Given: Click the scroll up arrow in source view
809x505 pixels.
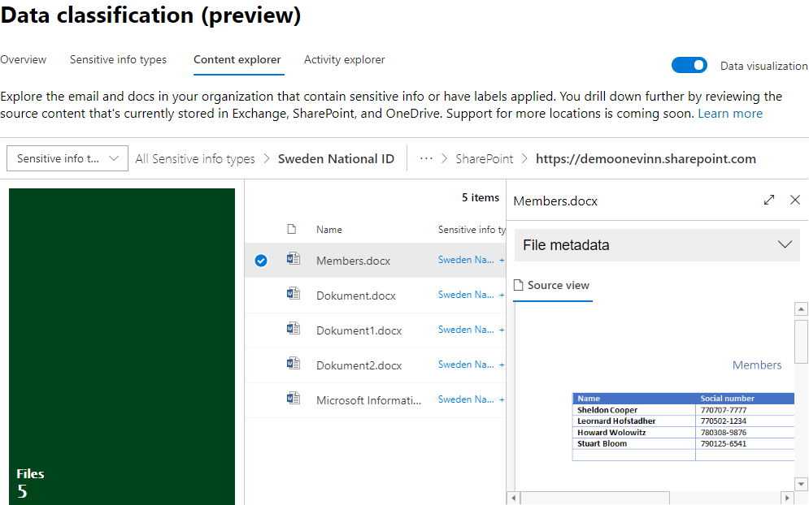Looking at the screenshot, I should [801, 309].
